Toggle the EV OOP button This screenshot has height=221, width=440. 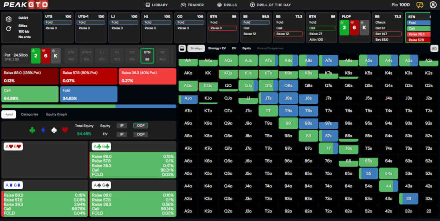pyautogui.click(x=140, y=134)
